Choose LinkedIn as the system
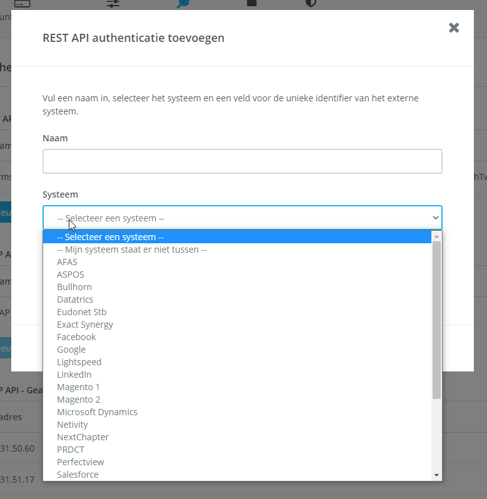This screenshot has height=499, width=487. [x=74, y=375]
